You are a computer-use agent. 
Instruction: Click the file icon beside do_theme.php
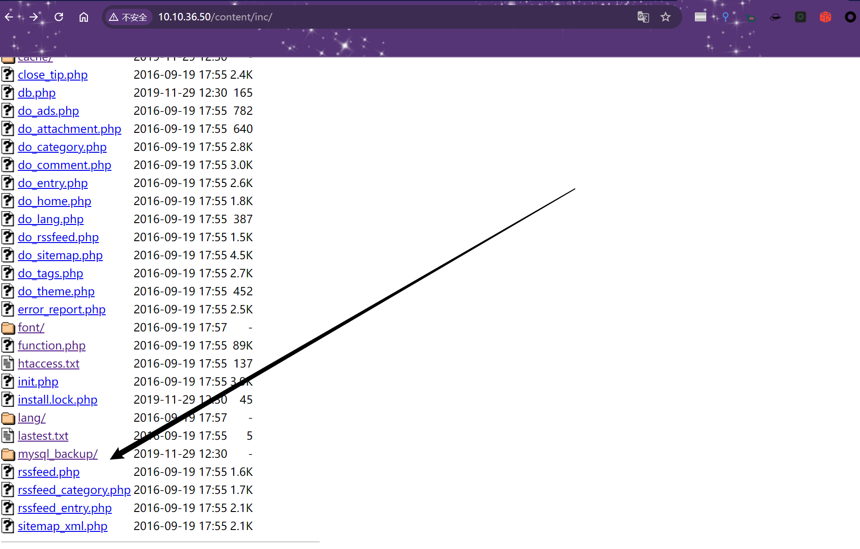[8, 291]
